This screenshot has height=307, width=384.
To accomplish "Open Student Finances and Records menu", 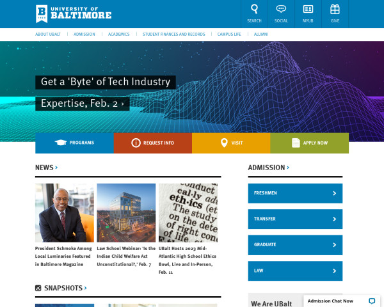I will pyautogui.click(x=174, y=35).
